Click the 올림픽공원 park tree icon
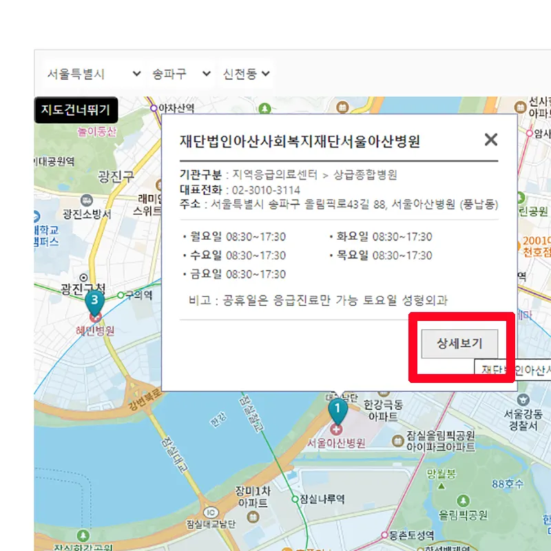 pyautogui.click(x=463, y=501)
